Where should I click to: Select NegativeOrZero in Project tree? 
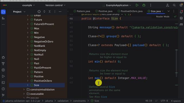point(43,41)
